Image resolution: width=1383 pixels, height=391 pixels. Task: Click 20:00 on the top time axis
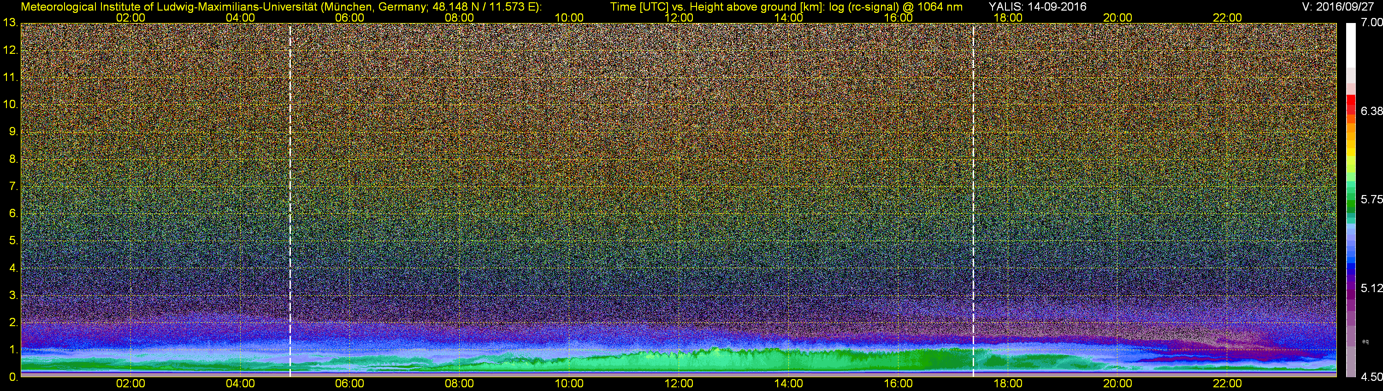click(1118, 17)
